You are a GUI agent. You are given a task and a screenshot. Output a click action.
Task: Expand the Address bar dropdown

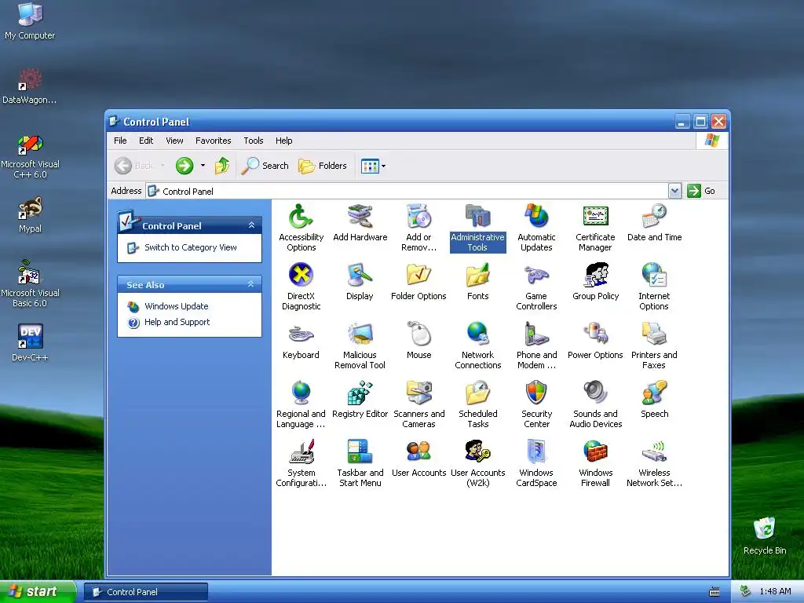[674, 191]
